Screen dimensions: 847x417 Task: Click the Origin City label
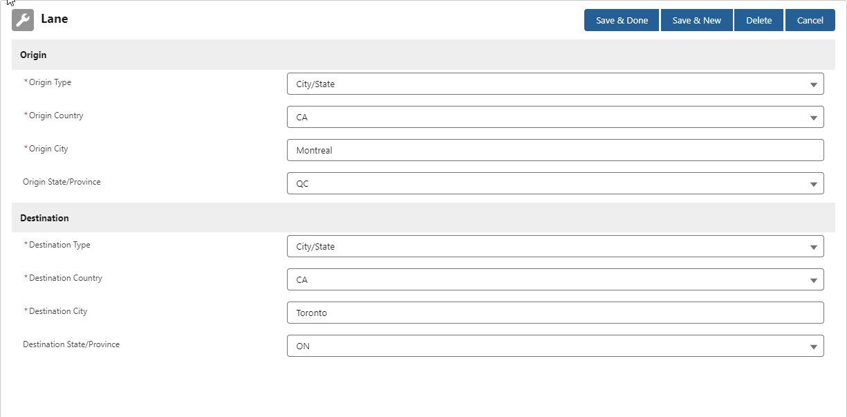[48, 149]
